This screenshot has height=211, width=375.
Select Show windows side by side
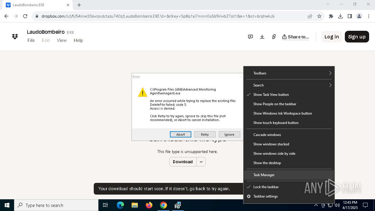[x=289, y=153]
